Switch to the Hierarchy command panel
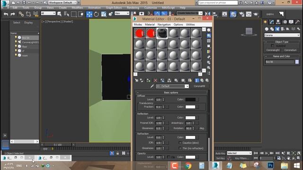The image size is (303, 170). click(x=278, y=22)
